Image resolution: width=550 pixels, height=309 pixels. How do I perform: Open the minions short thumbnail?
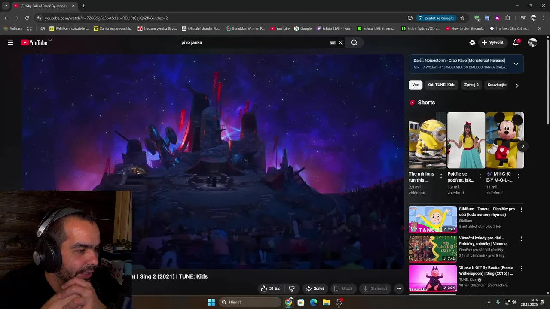(428, 140)
